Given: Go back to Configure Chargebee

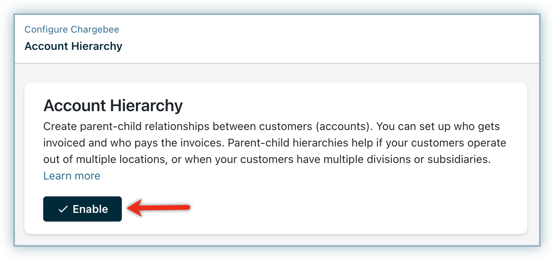Looking at the screenshot, I should (x=72, y=29).
